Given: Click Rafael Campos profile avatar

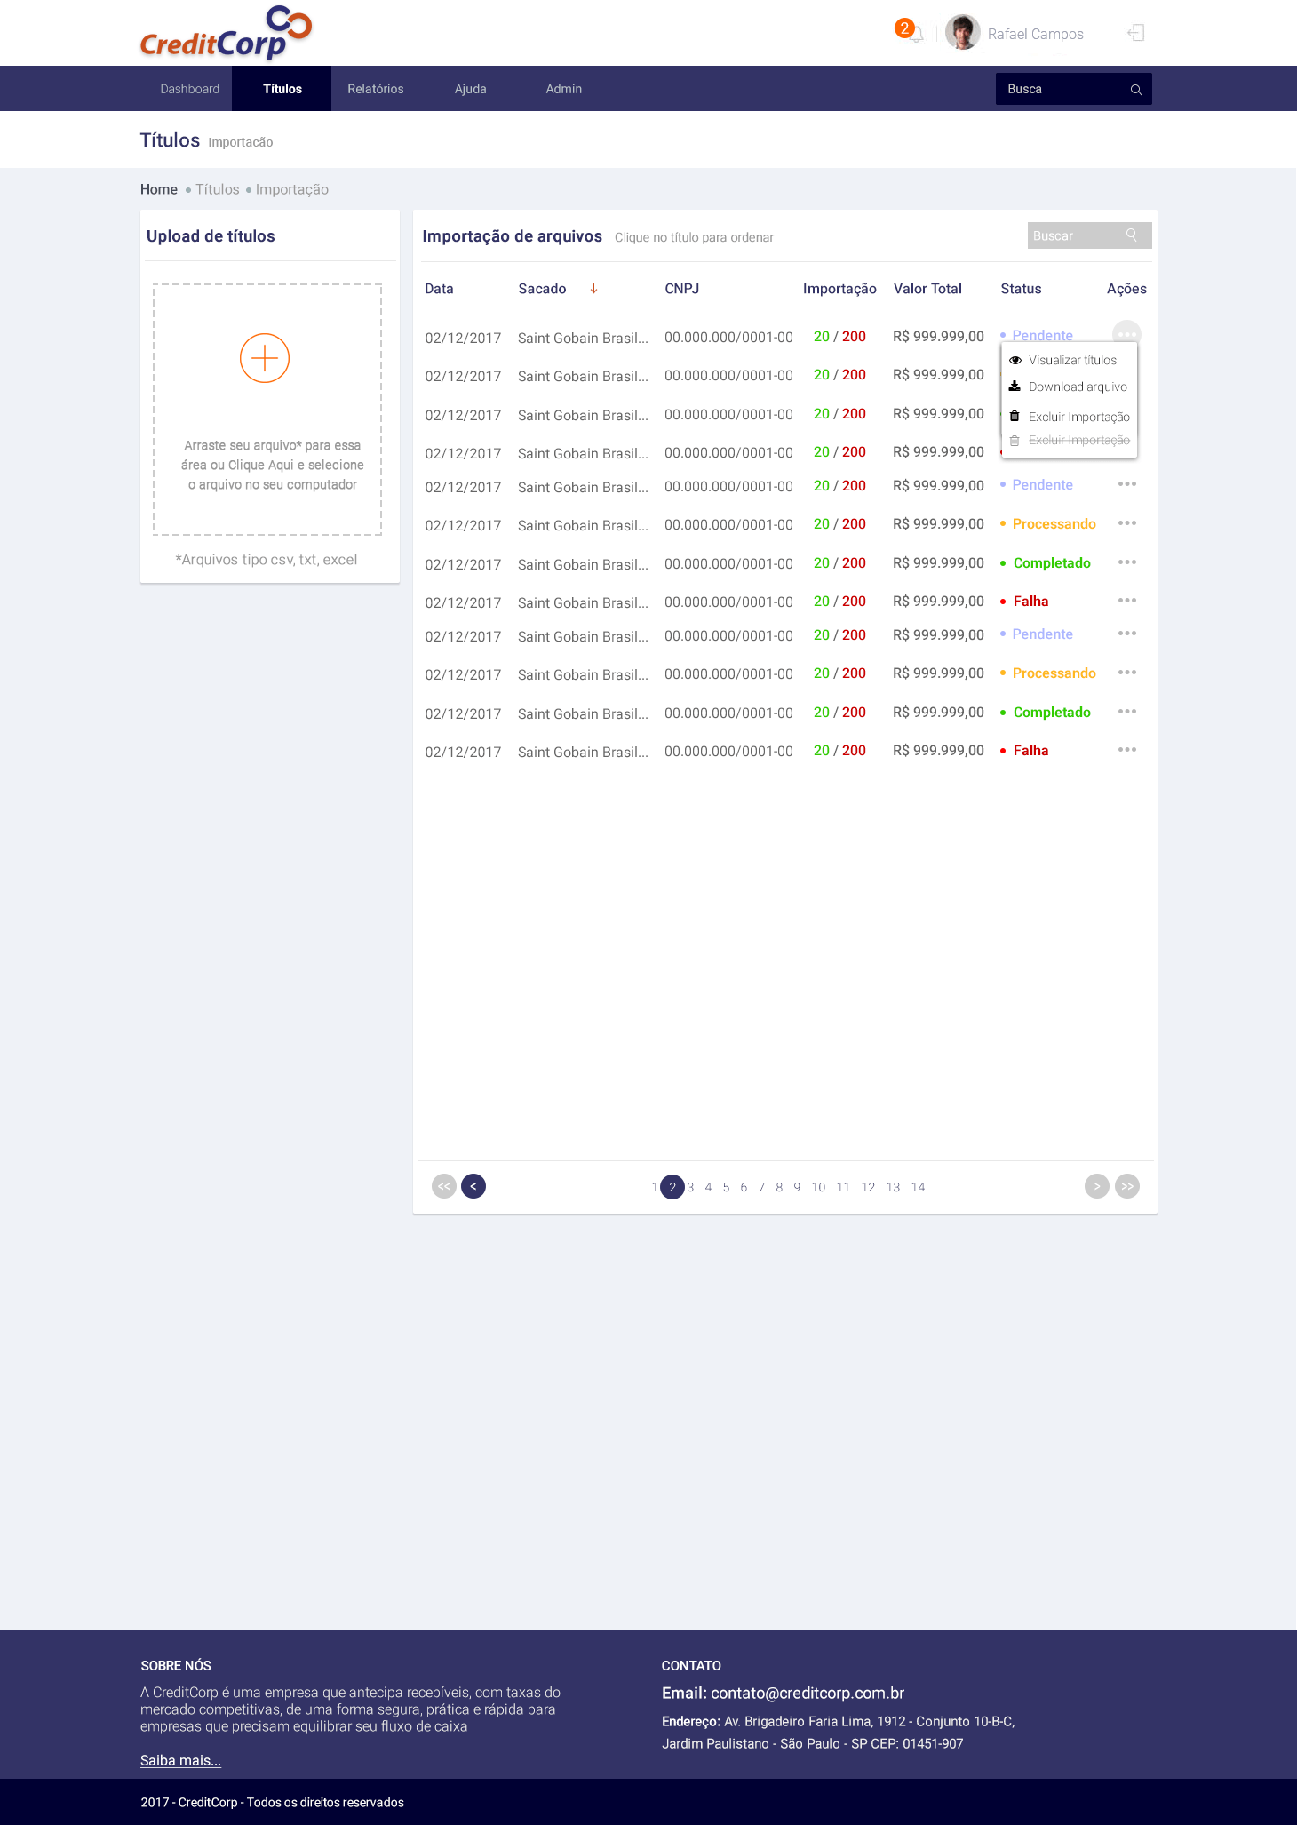Looking at the screenshot, I should point(962,33).
